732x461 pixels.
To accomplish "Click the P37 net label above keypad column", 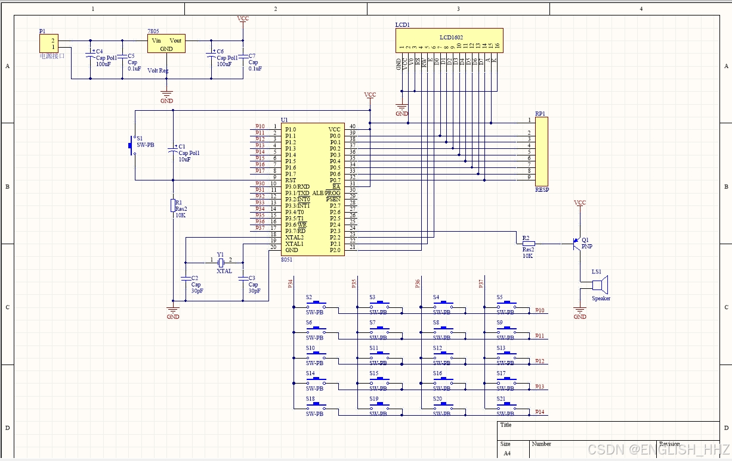I will click(x=481, y=284).
